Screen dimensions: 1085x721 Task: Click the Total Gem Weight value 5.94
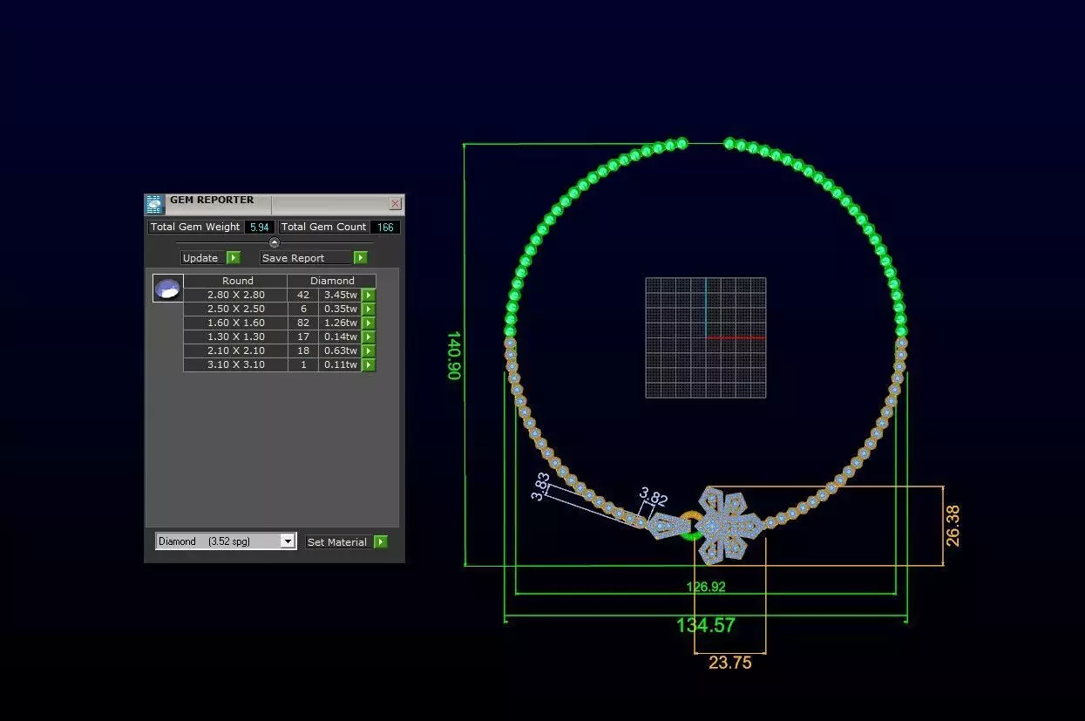[x=259, y=227]
